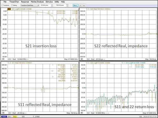
Task: Open the File menu
Action: pyautogui.click(x=5, y=2)
